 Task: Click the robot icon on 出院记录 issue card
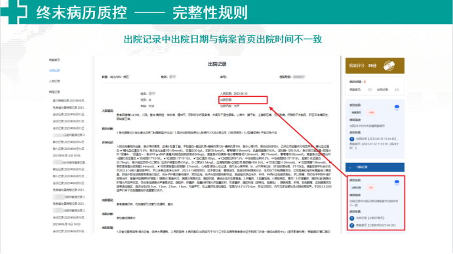(x=397, y=182)
